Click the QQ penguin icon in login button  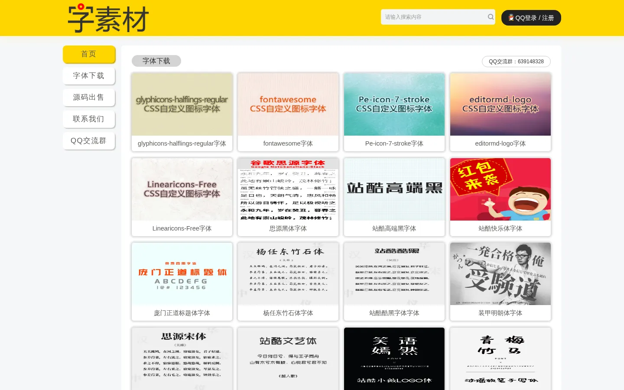coord(511,17)
